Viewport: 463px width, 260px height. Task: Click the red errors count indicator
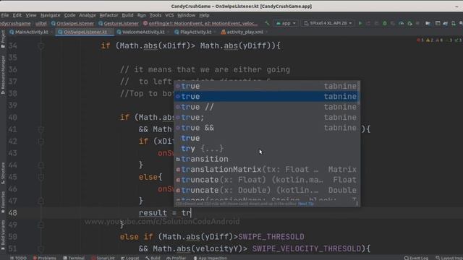click(420, 40)
